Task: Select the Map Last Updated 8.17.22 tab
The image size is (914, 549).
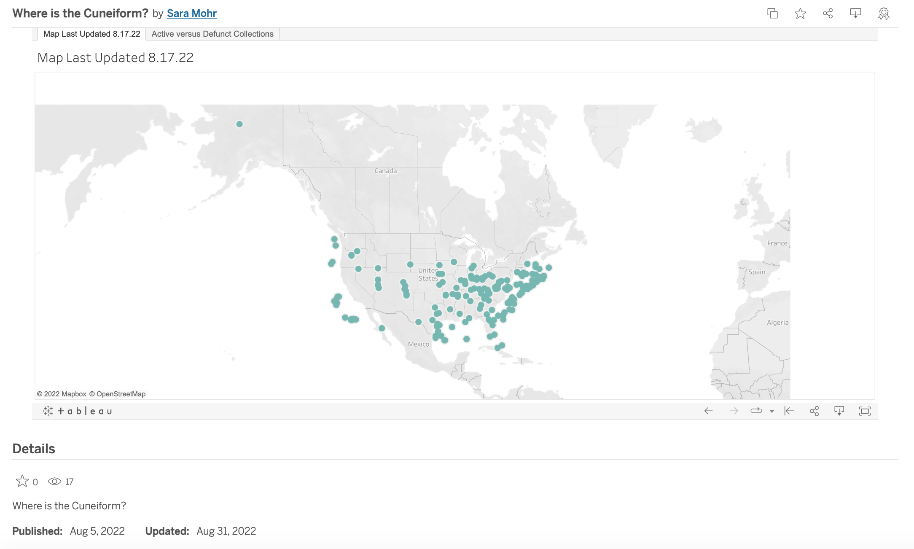Action: pyautogui.click(x=91, y=34)
